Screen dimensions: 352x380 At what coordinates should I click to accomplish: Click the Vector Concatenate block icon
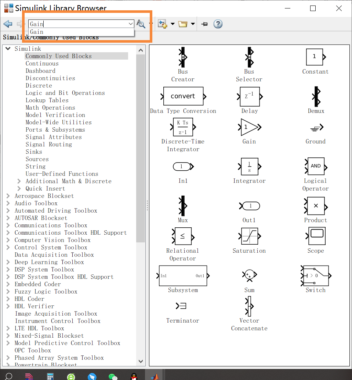pos(249,306)
